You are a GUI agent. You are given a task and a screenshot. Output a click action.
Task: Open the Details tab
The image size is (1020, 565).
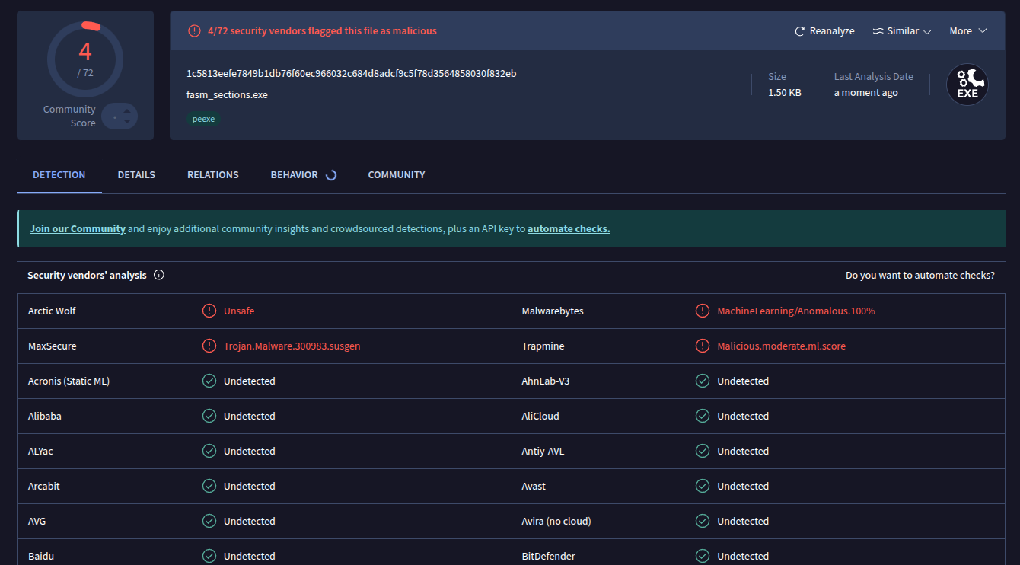[x=136, y=175]
